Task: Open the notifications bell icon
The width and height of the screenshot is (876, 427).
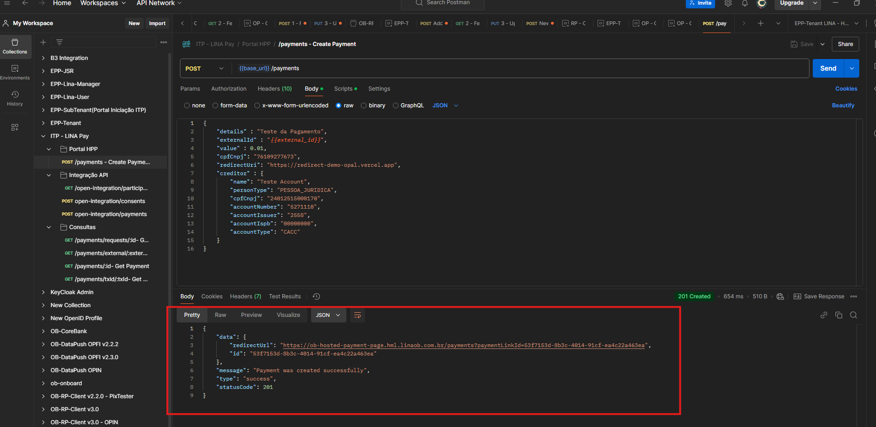Action: [x=745, y=3]
